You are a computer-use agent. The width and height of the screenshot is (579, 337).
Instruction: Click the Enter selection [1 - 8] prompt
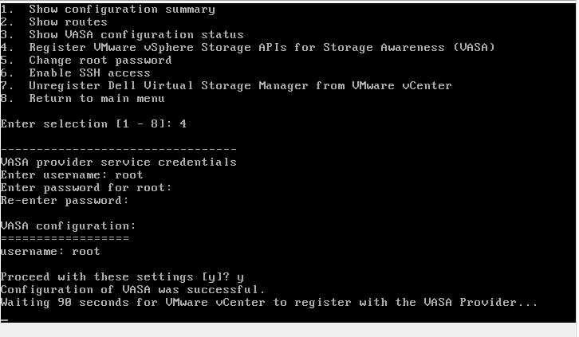[94, 124]
